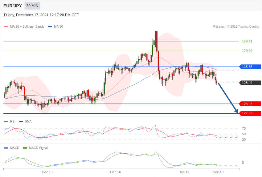Click the MACD legend color swatch
Viewport: 262px width, 177px height.
(6, 148)
